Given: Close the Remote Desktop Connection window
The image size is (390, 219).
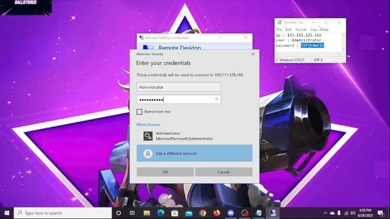Looking at the screenshot, I should click(x=246, y=38).
